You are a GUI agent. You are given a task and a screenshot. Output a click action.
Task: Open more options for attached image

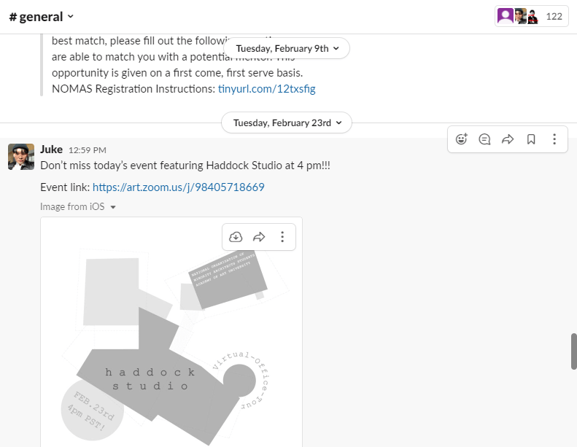(282, 237)
